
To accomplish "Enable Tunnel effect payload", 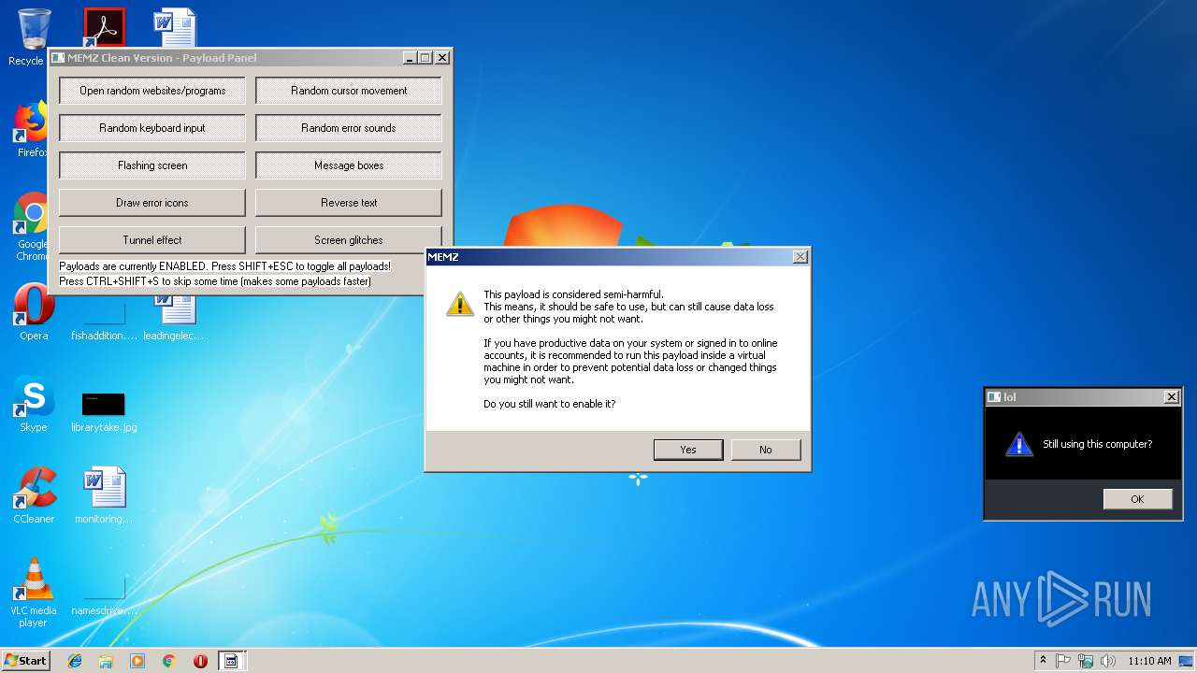I will coord(152,240).
